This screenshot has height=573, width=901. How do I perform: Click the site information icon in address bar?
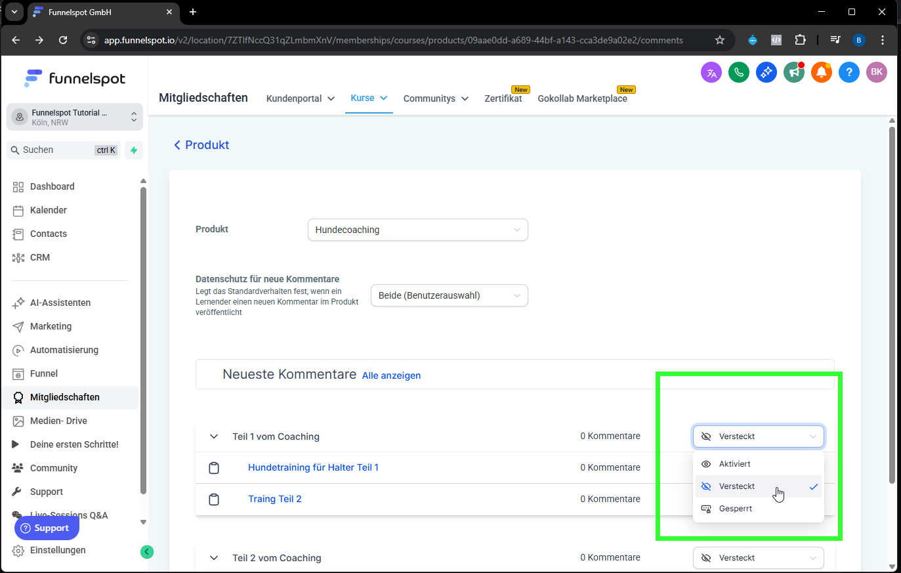(x=91, y=40)
